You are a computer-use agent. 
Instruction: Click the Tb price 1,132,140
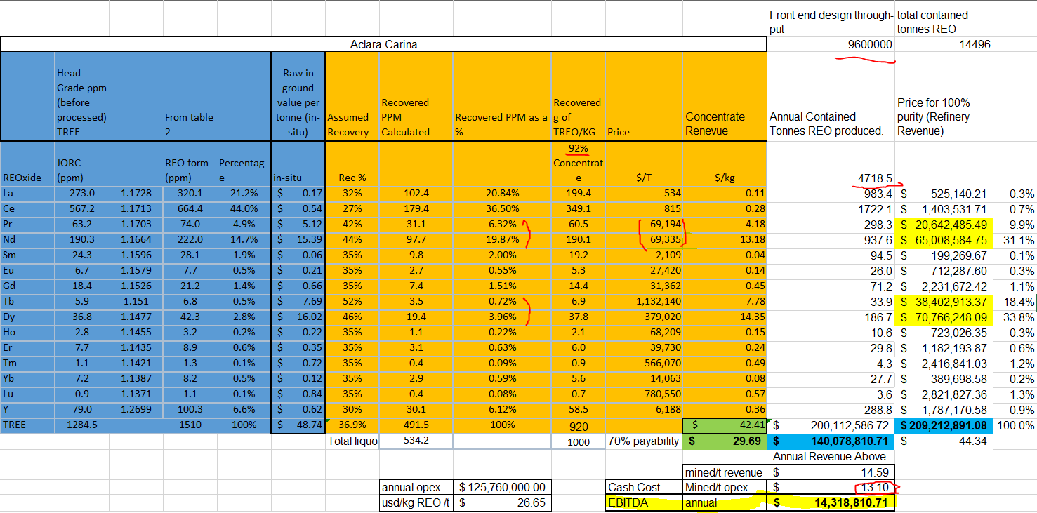click(644, 301)
